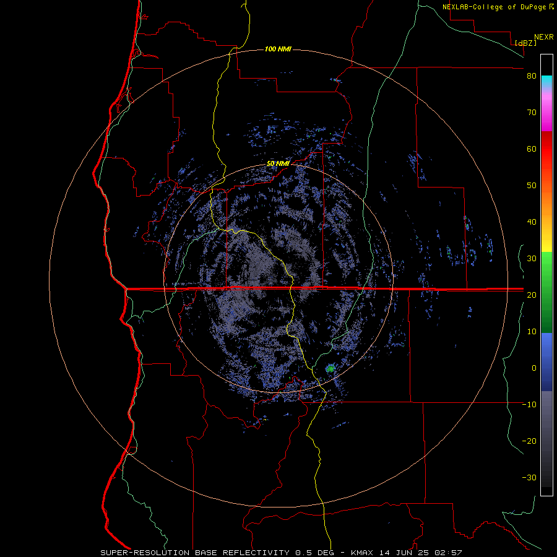
Task: Click the NEXLAB-College of DuPage label
Action: point(494,7)
